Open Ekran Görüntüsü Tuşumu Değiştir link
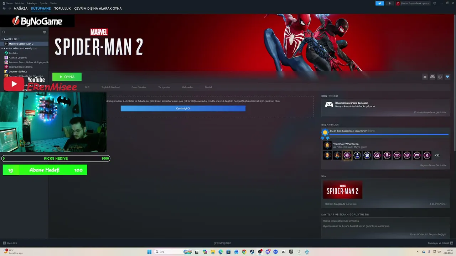456x256 pixels. (x=428, y=235)
